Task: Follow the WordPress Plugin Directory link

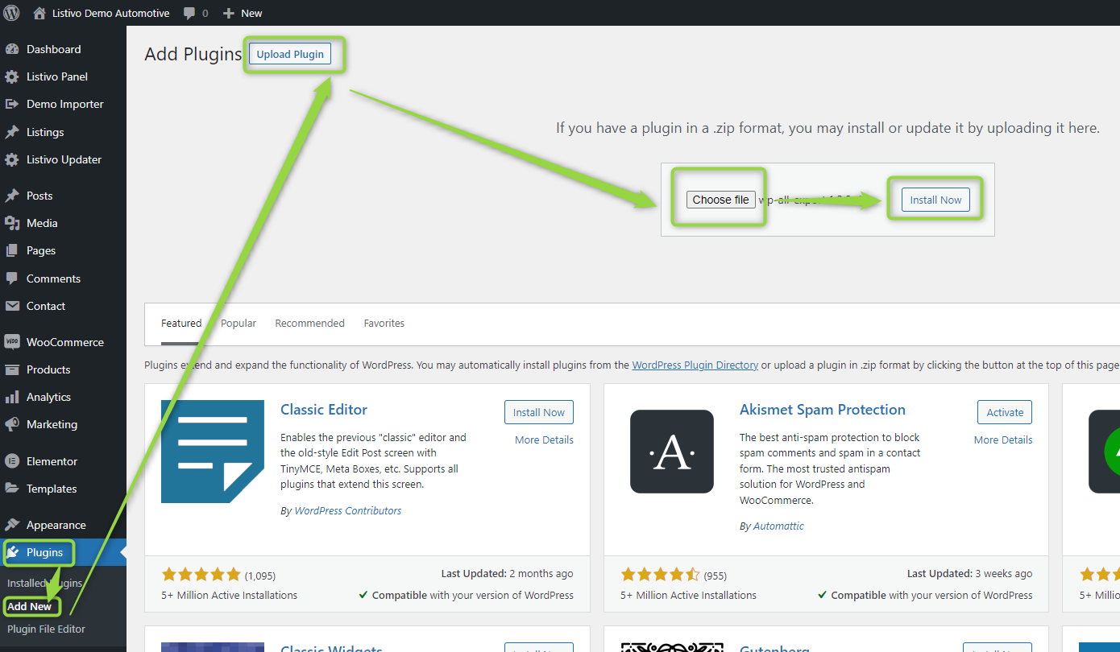Action: [x=695, y=365]
